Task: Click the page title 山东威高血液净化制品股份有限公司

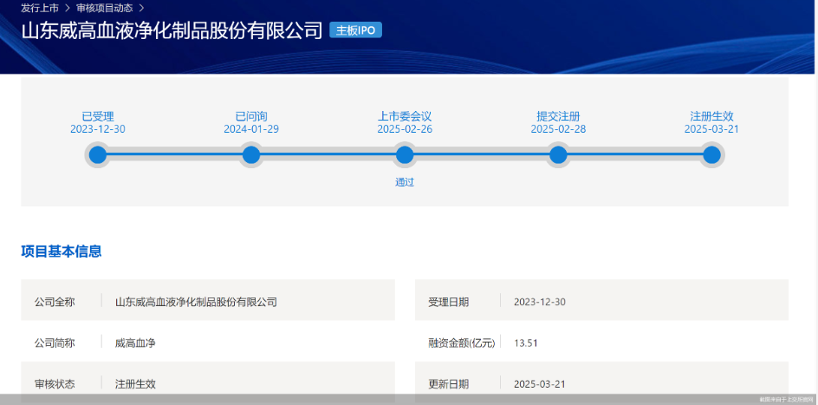Action: pyautogui.click(x=172, y=31)
